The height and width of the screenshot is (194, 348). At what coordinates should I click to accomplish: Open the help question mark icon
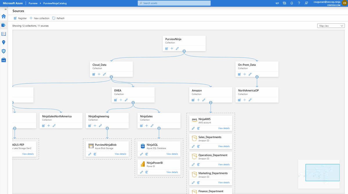click(299, 3)
